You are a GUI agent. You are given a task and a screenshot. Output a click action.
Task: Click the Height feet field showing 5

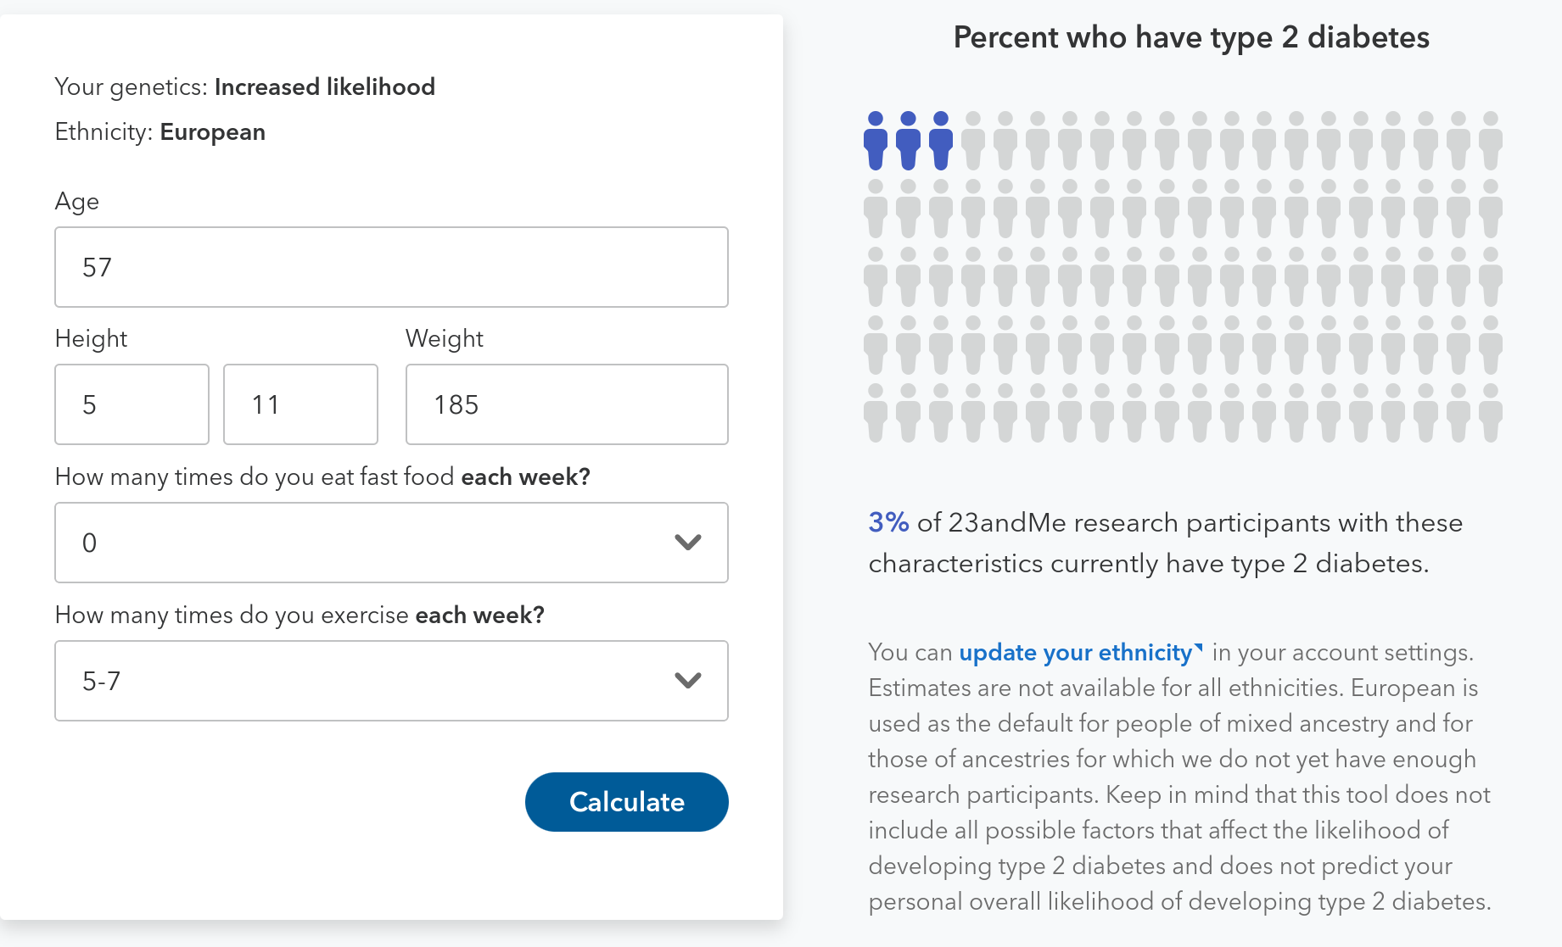132,404
